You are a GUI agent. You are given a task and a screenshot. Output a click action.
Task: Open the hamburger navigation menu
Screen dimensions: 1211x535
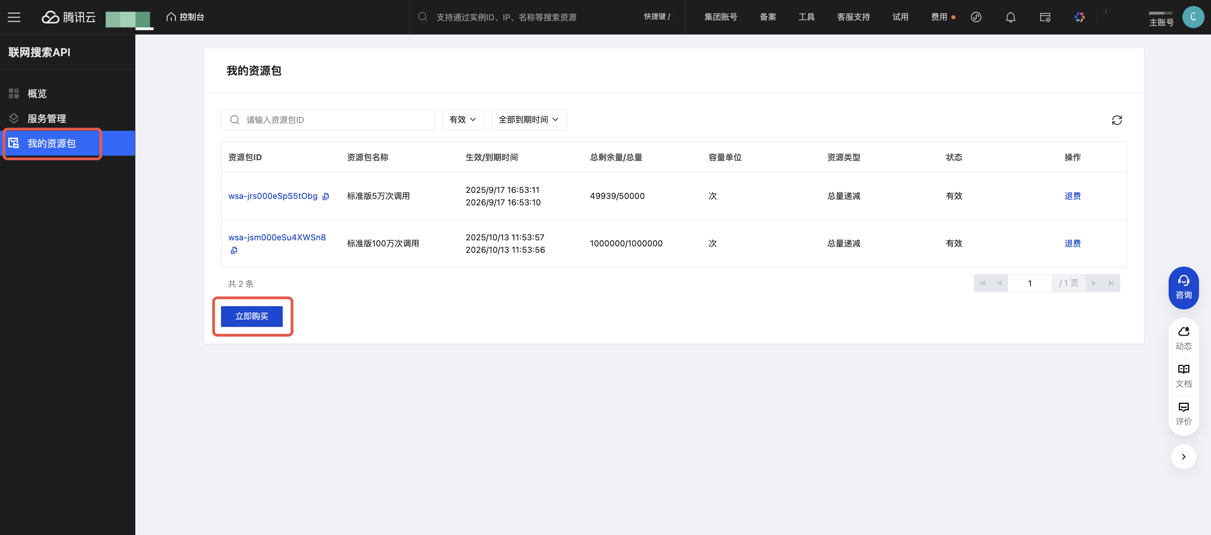point(14,17)
